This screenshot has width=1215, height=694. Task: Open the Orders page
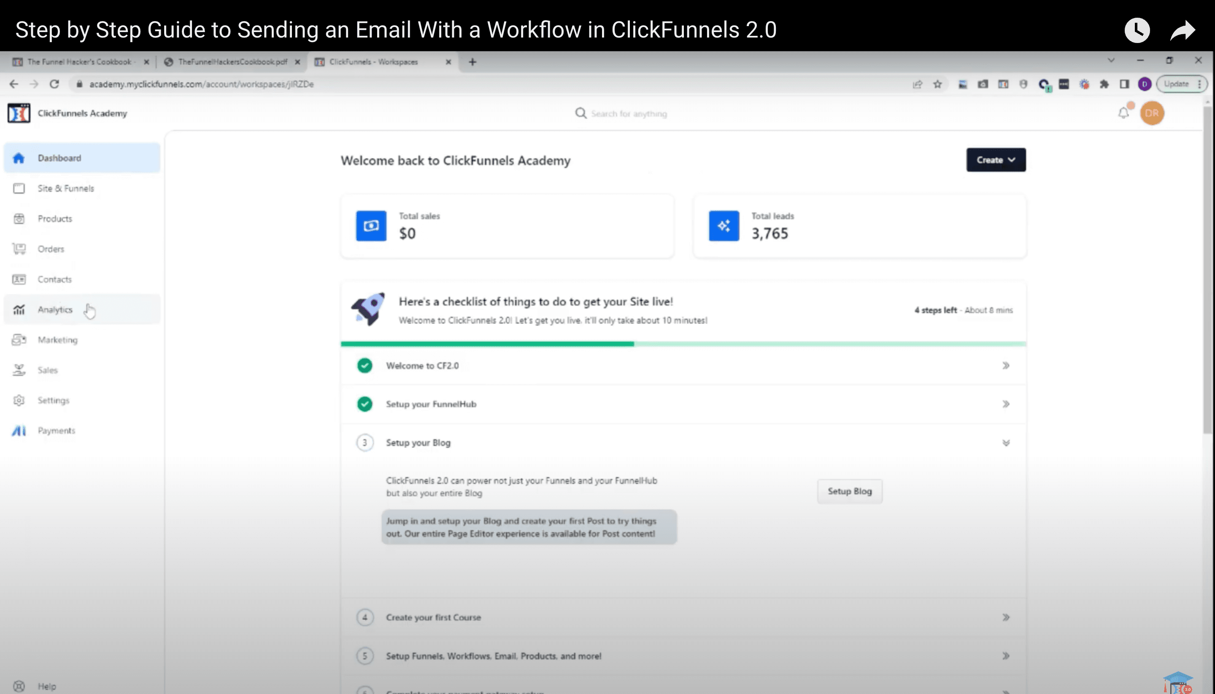pos(51,249)
